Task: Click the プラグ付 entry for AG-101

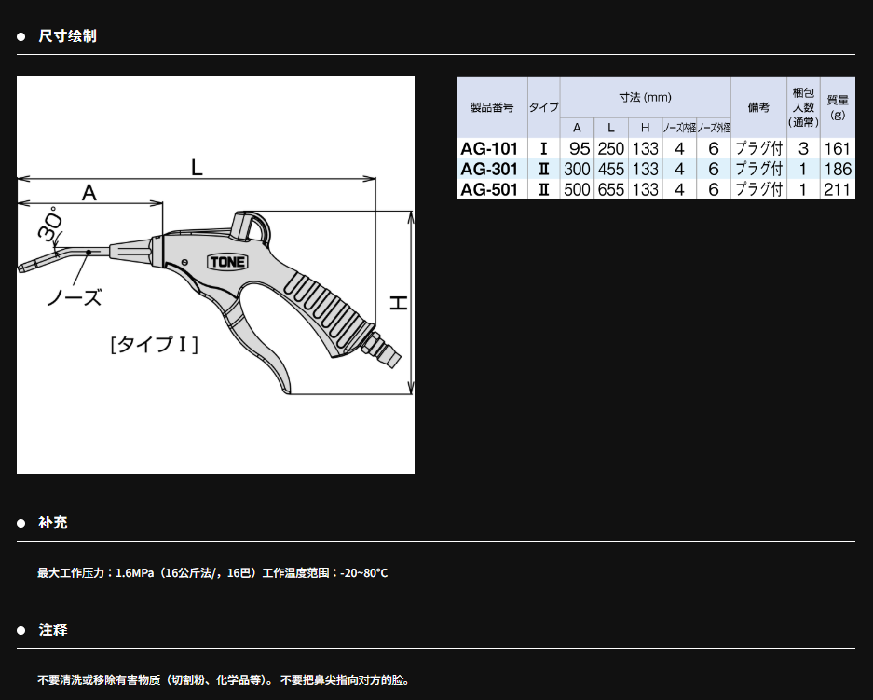Action: click(757, 149)
